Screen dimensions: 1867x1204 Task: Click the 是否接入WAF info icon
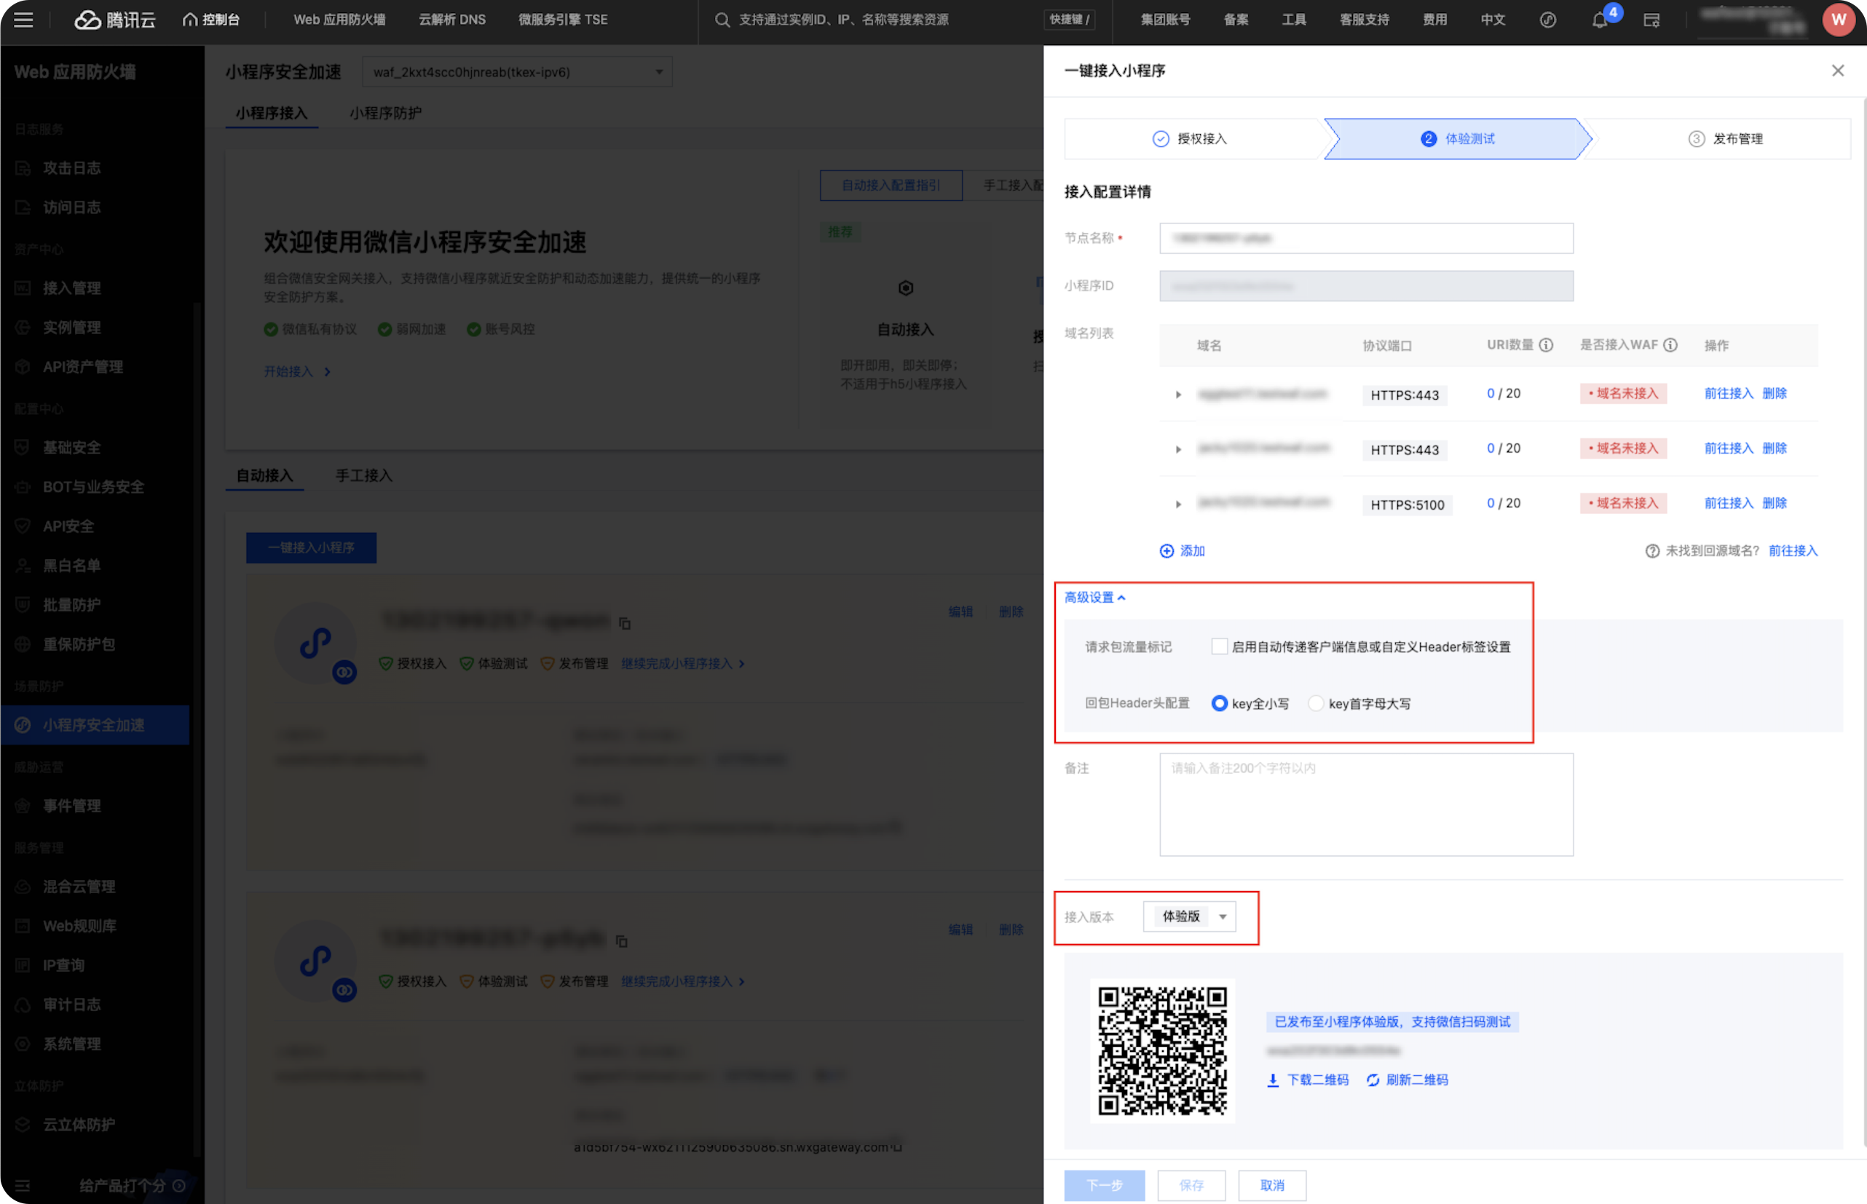[x=1670, y=345]
